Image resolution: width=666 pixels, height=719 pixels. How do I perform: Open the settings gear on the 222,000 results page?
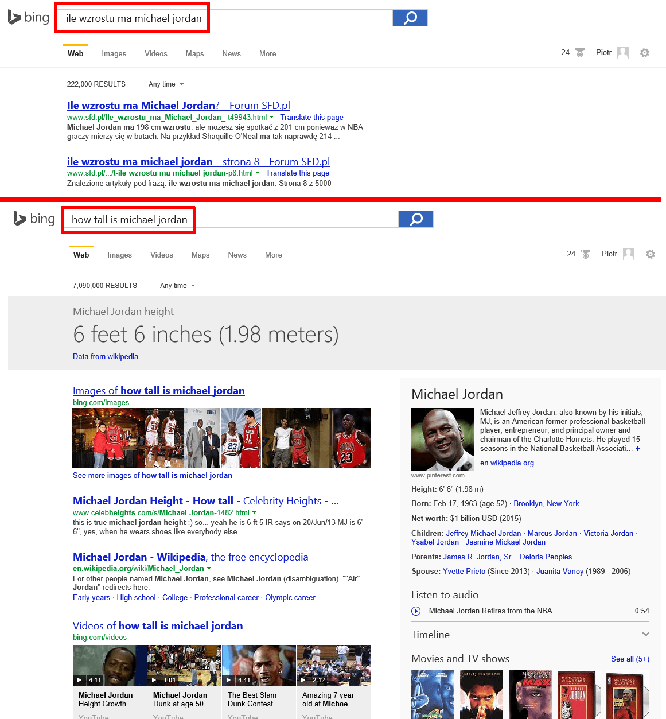(x=645, y=53)
